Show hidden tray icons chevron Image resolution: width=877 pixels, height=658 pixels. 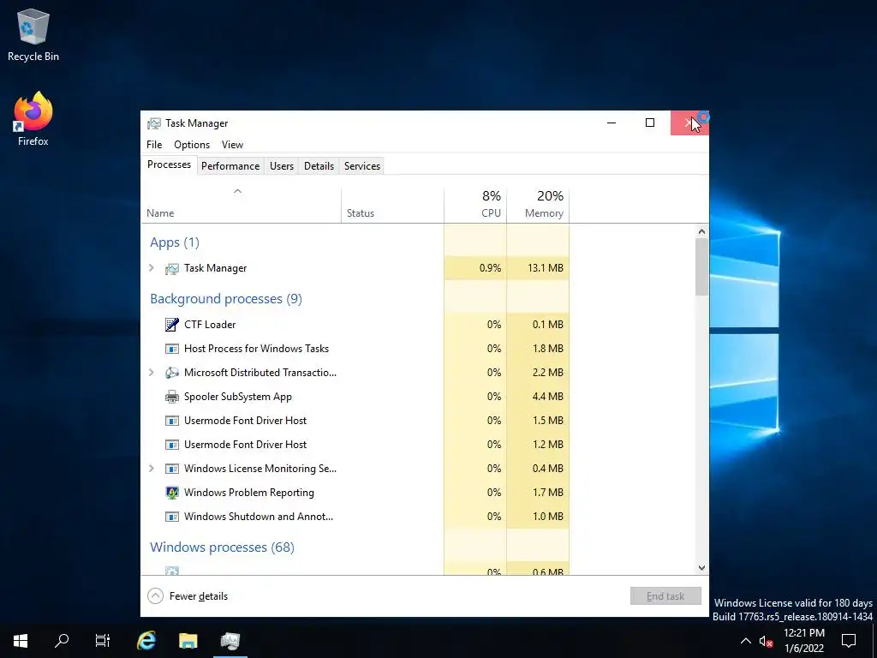coord(746,641)
